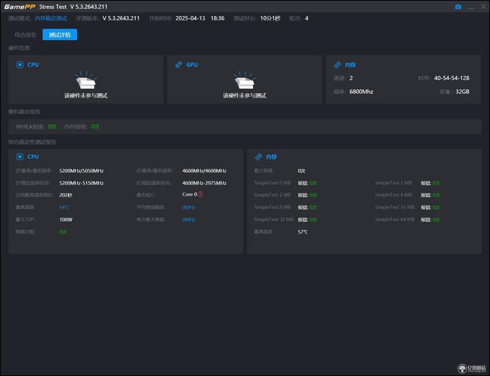Image resolution: width=490 pixels, height=376 pixels.
Task: Click the Core 0 best core text
Action: coord(189,194)
